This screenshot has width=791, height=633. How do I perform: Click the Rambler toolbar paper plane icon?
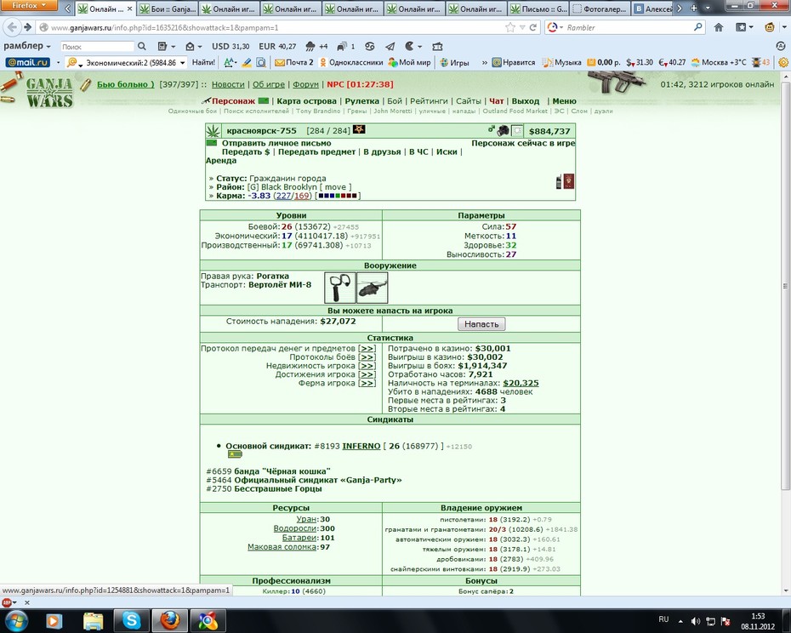(390, 47)
